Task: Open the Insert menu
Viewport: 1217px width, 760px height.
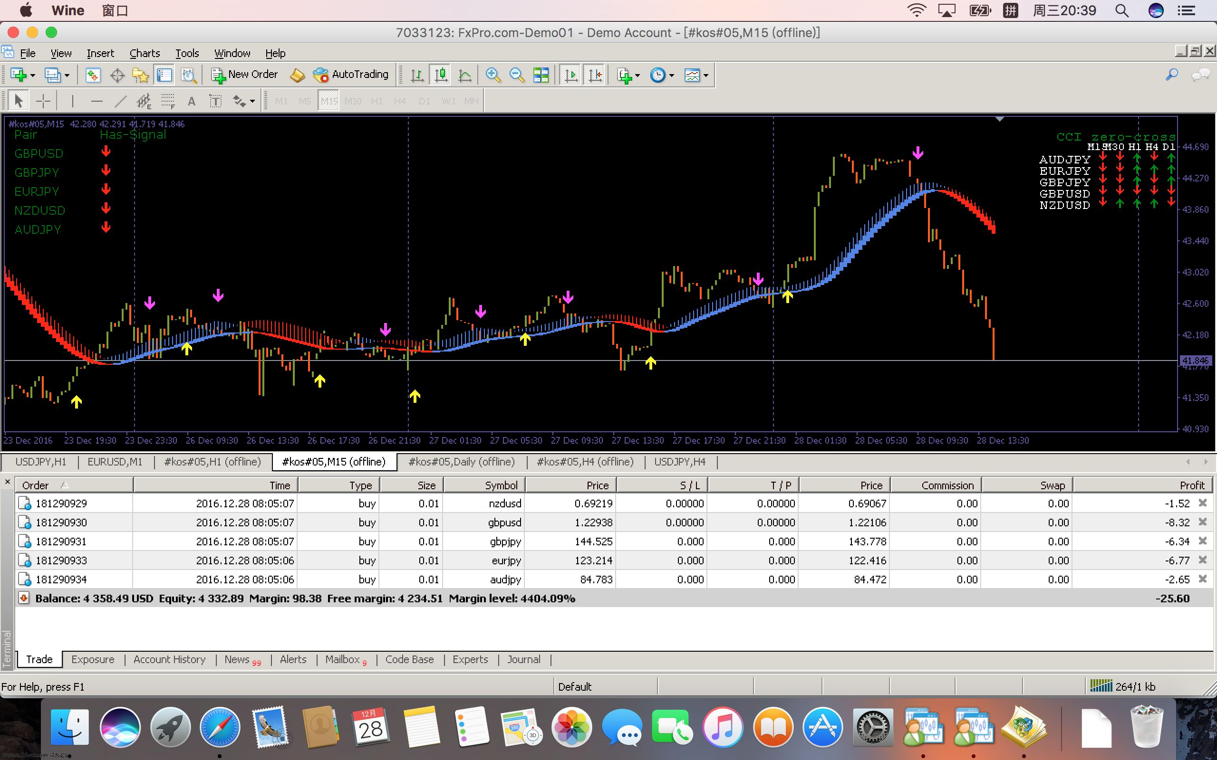Action: (x=100, y=53)
